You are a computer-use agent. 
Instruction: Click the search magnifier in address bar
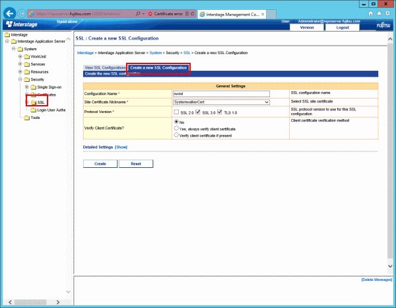click(x=138, y=14)
